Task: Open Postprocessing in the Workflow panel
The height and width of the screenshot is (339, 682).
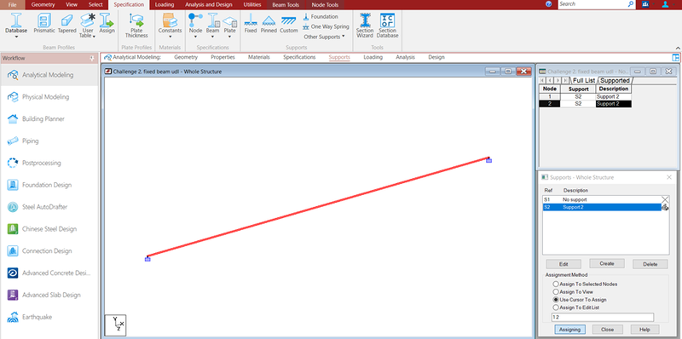Action: (41, 163)
